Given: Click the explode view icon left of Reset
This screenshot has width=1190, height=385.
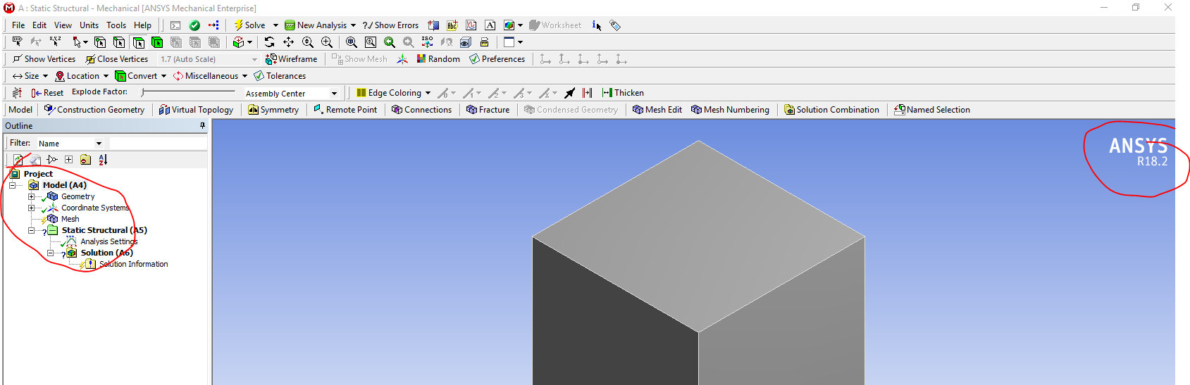Looking at the screenshot, I should pyautogui.click(x=17, y=93).
